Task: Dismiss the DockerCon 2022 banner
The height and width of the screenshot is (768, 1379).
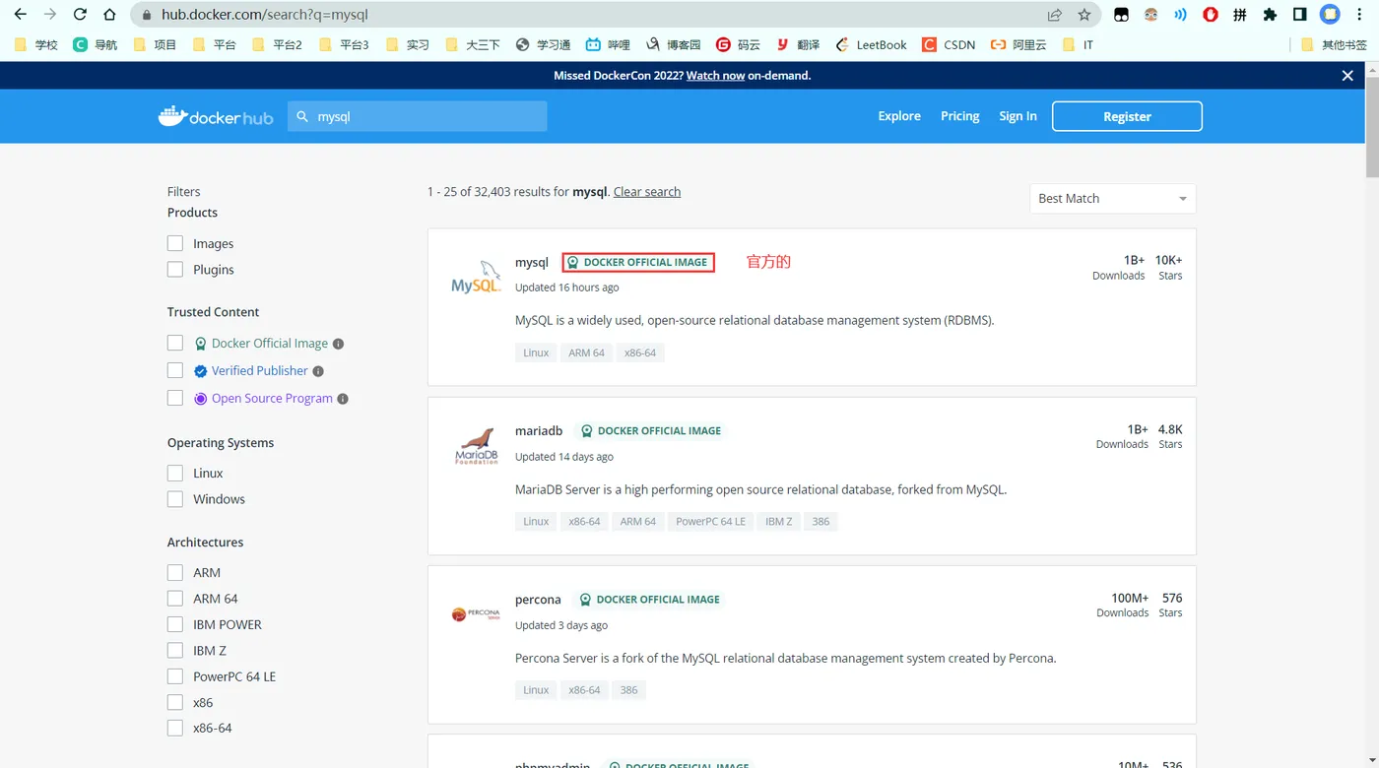Action: pos(1347,76)
